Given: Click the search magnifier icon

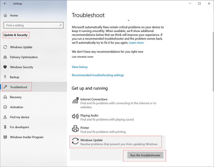Looking at the screenshot, I should (x=60, y=25).
